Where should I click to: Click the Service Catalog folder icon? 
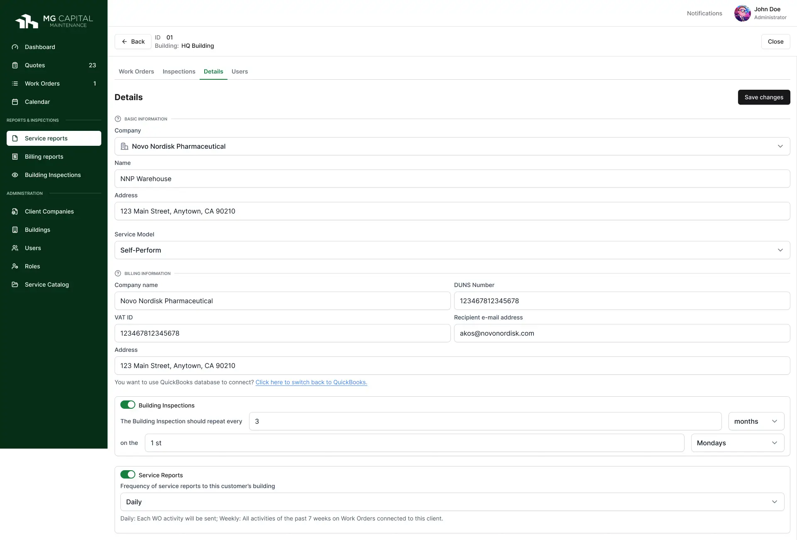point(15,285)
